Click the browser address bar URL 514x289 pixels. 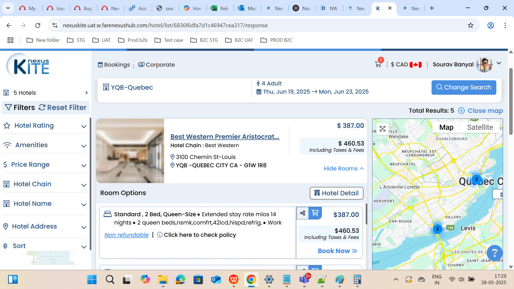[x=165, y=25]
